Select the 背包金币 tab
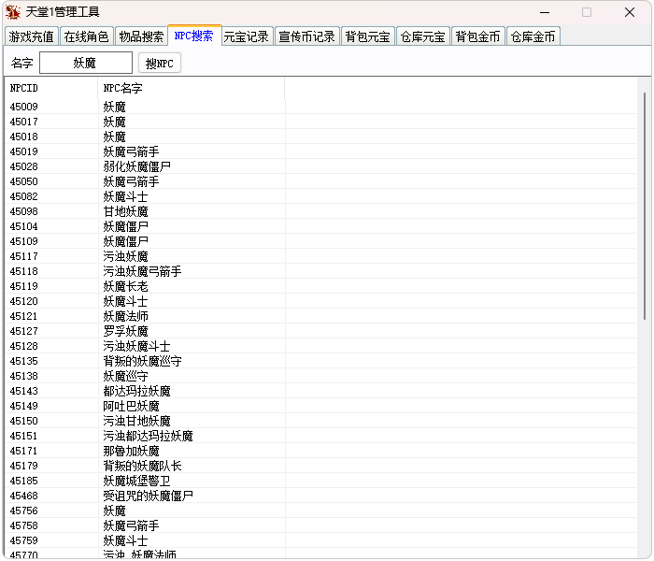The image size is (654, 561). pyautogui.click(x=477, y=36)
